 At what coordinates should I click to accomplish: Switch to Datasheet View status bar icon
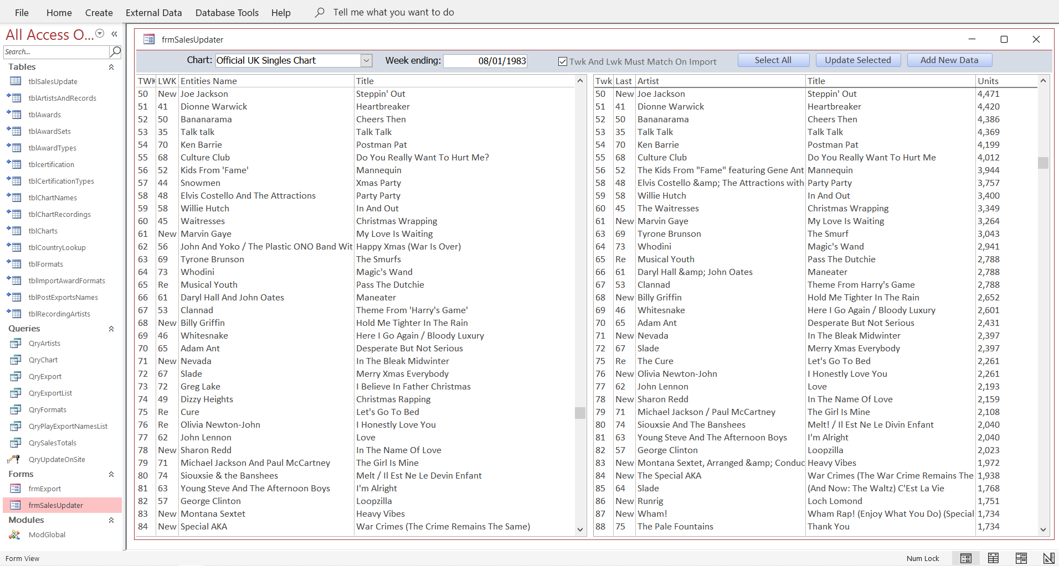[x=994, y=558]
